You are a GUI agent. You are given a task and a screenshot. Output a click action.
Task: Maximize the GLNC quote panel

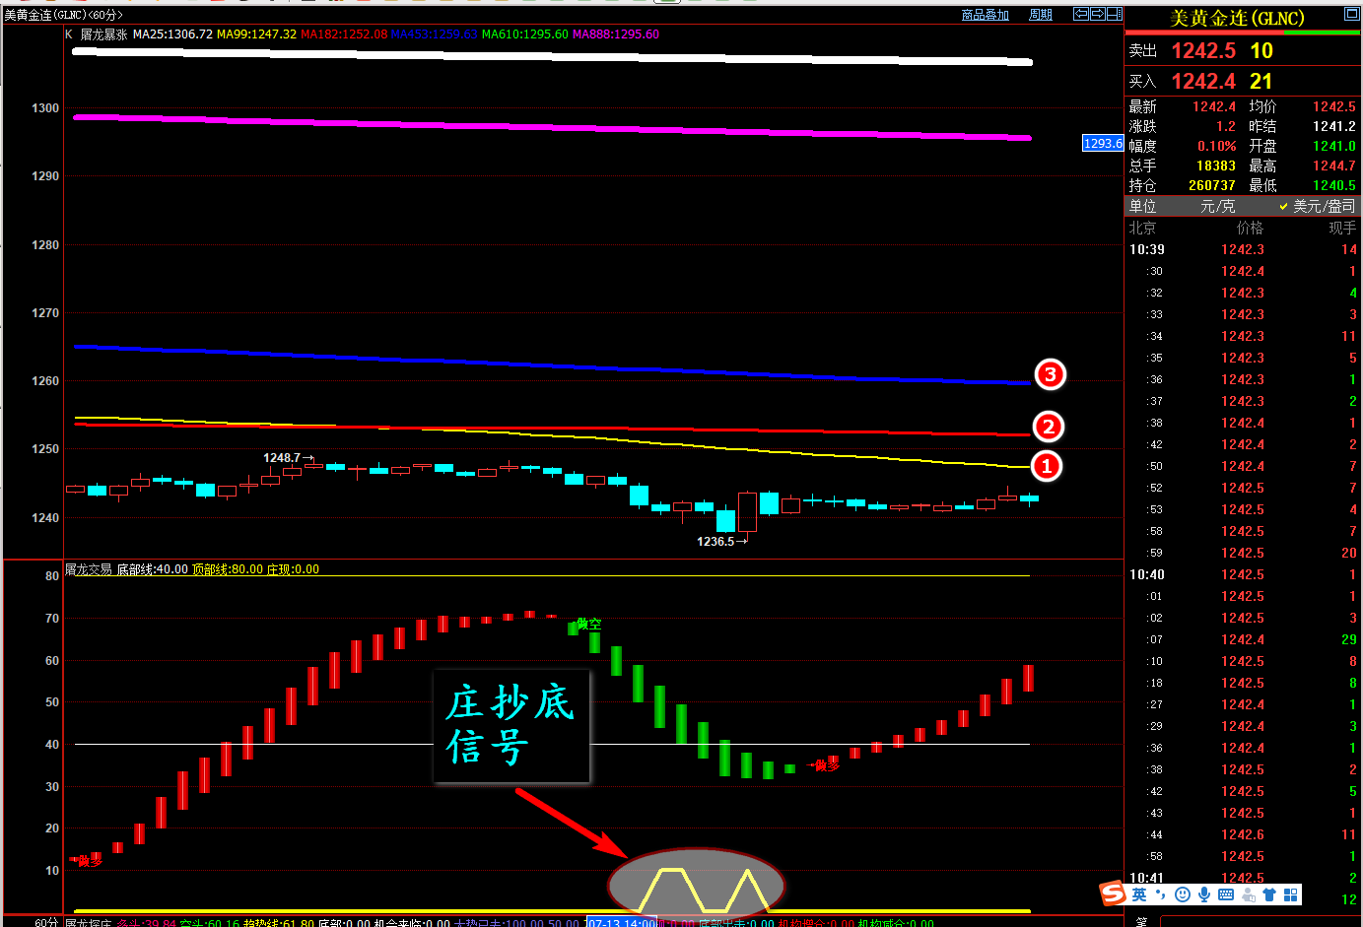[x=1351, y=15]
